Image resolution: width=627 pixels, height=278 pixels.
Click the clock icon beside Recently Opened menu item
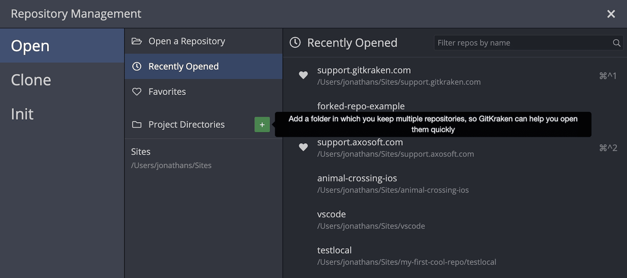point(136,66)
